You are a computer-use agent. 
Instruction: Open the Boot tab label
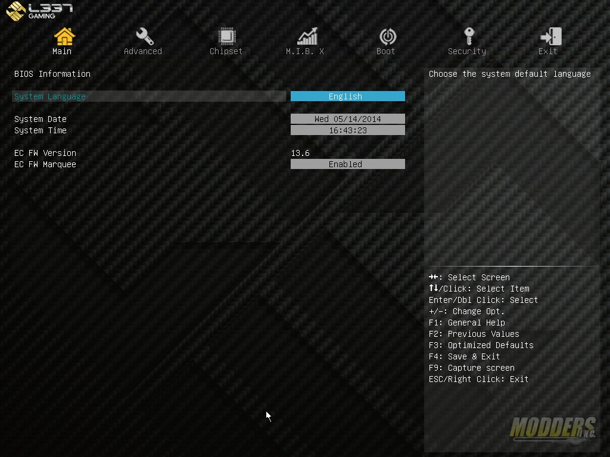coord(385,51)
